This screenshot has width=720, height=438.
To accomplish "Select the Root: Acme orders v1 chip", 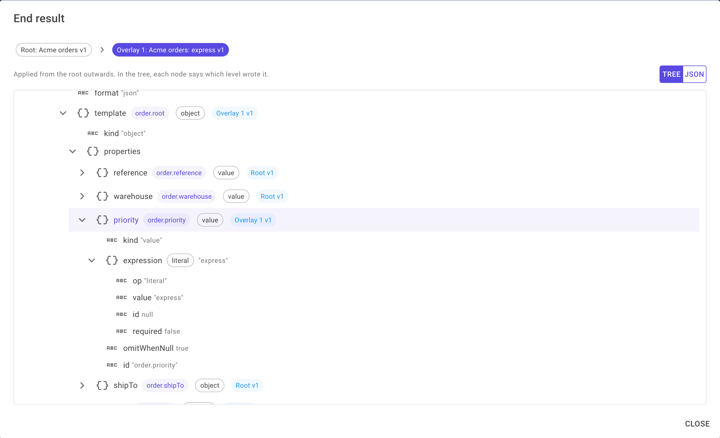I will 54,50.
